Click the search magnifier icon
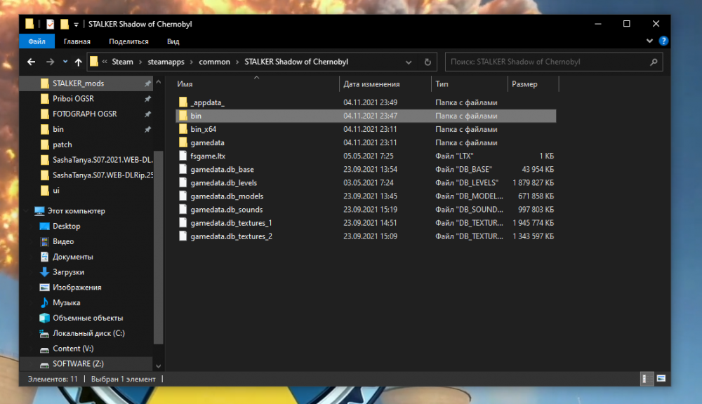This screenshot has width=702, height=404. click(x=654, y=62)
